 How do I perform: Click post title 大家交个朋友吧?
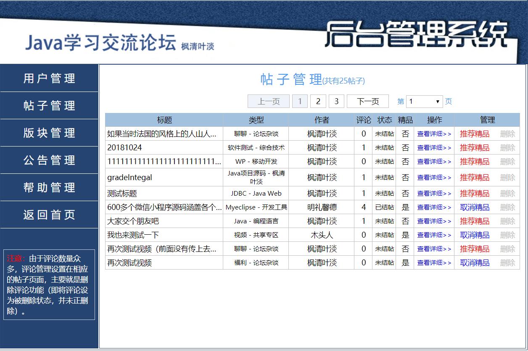coord(133,221)
